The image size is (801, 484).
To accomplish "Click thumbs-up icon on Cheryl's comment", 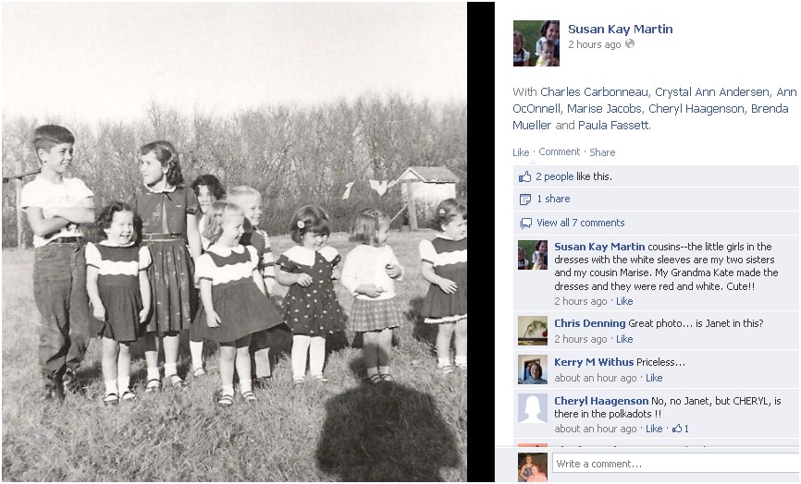I will pos(677,429).
